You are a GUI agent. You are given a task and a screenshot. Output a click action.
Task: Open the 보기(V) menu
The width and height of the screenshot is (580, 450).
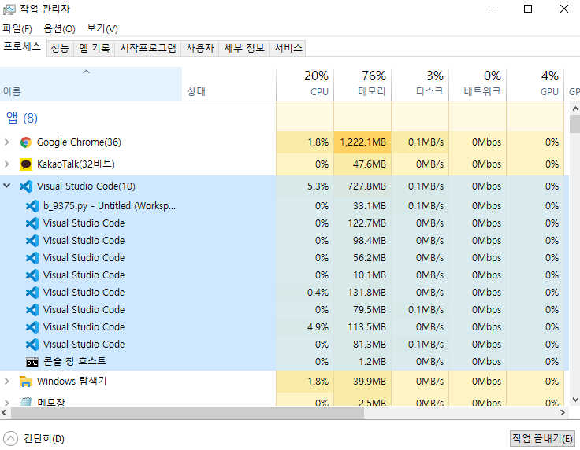tap(102, 29)
